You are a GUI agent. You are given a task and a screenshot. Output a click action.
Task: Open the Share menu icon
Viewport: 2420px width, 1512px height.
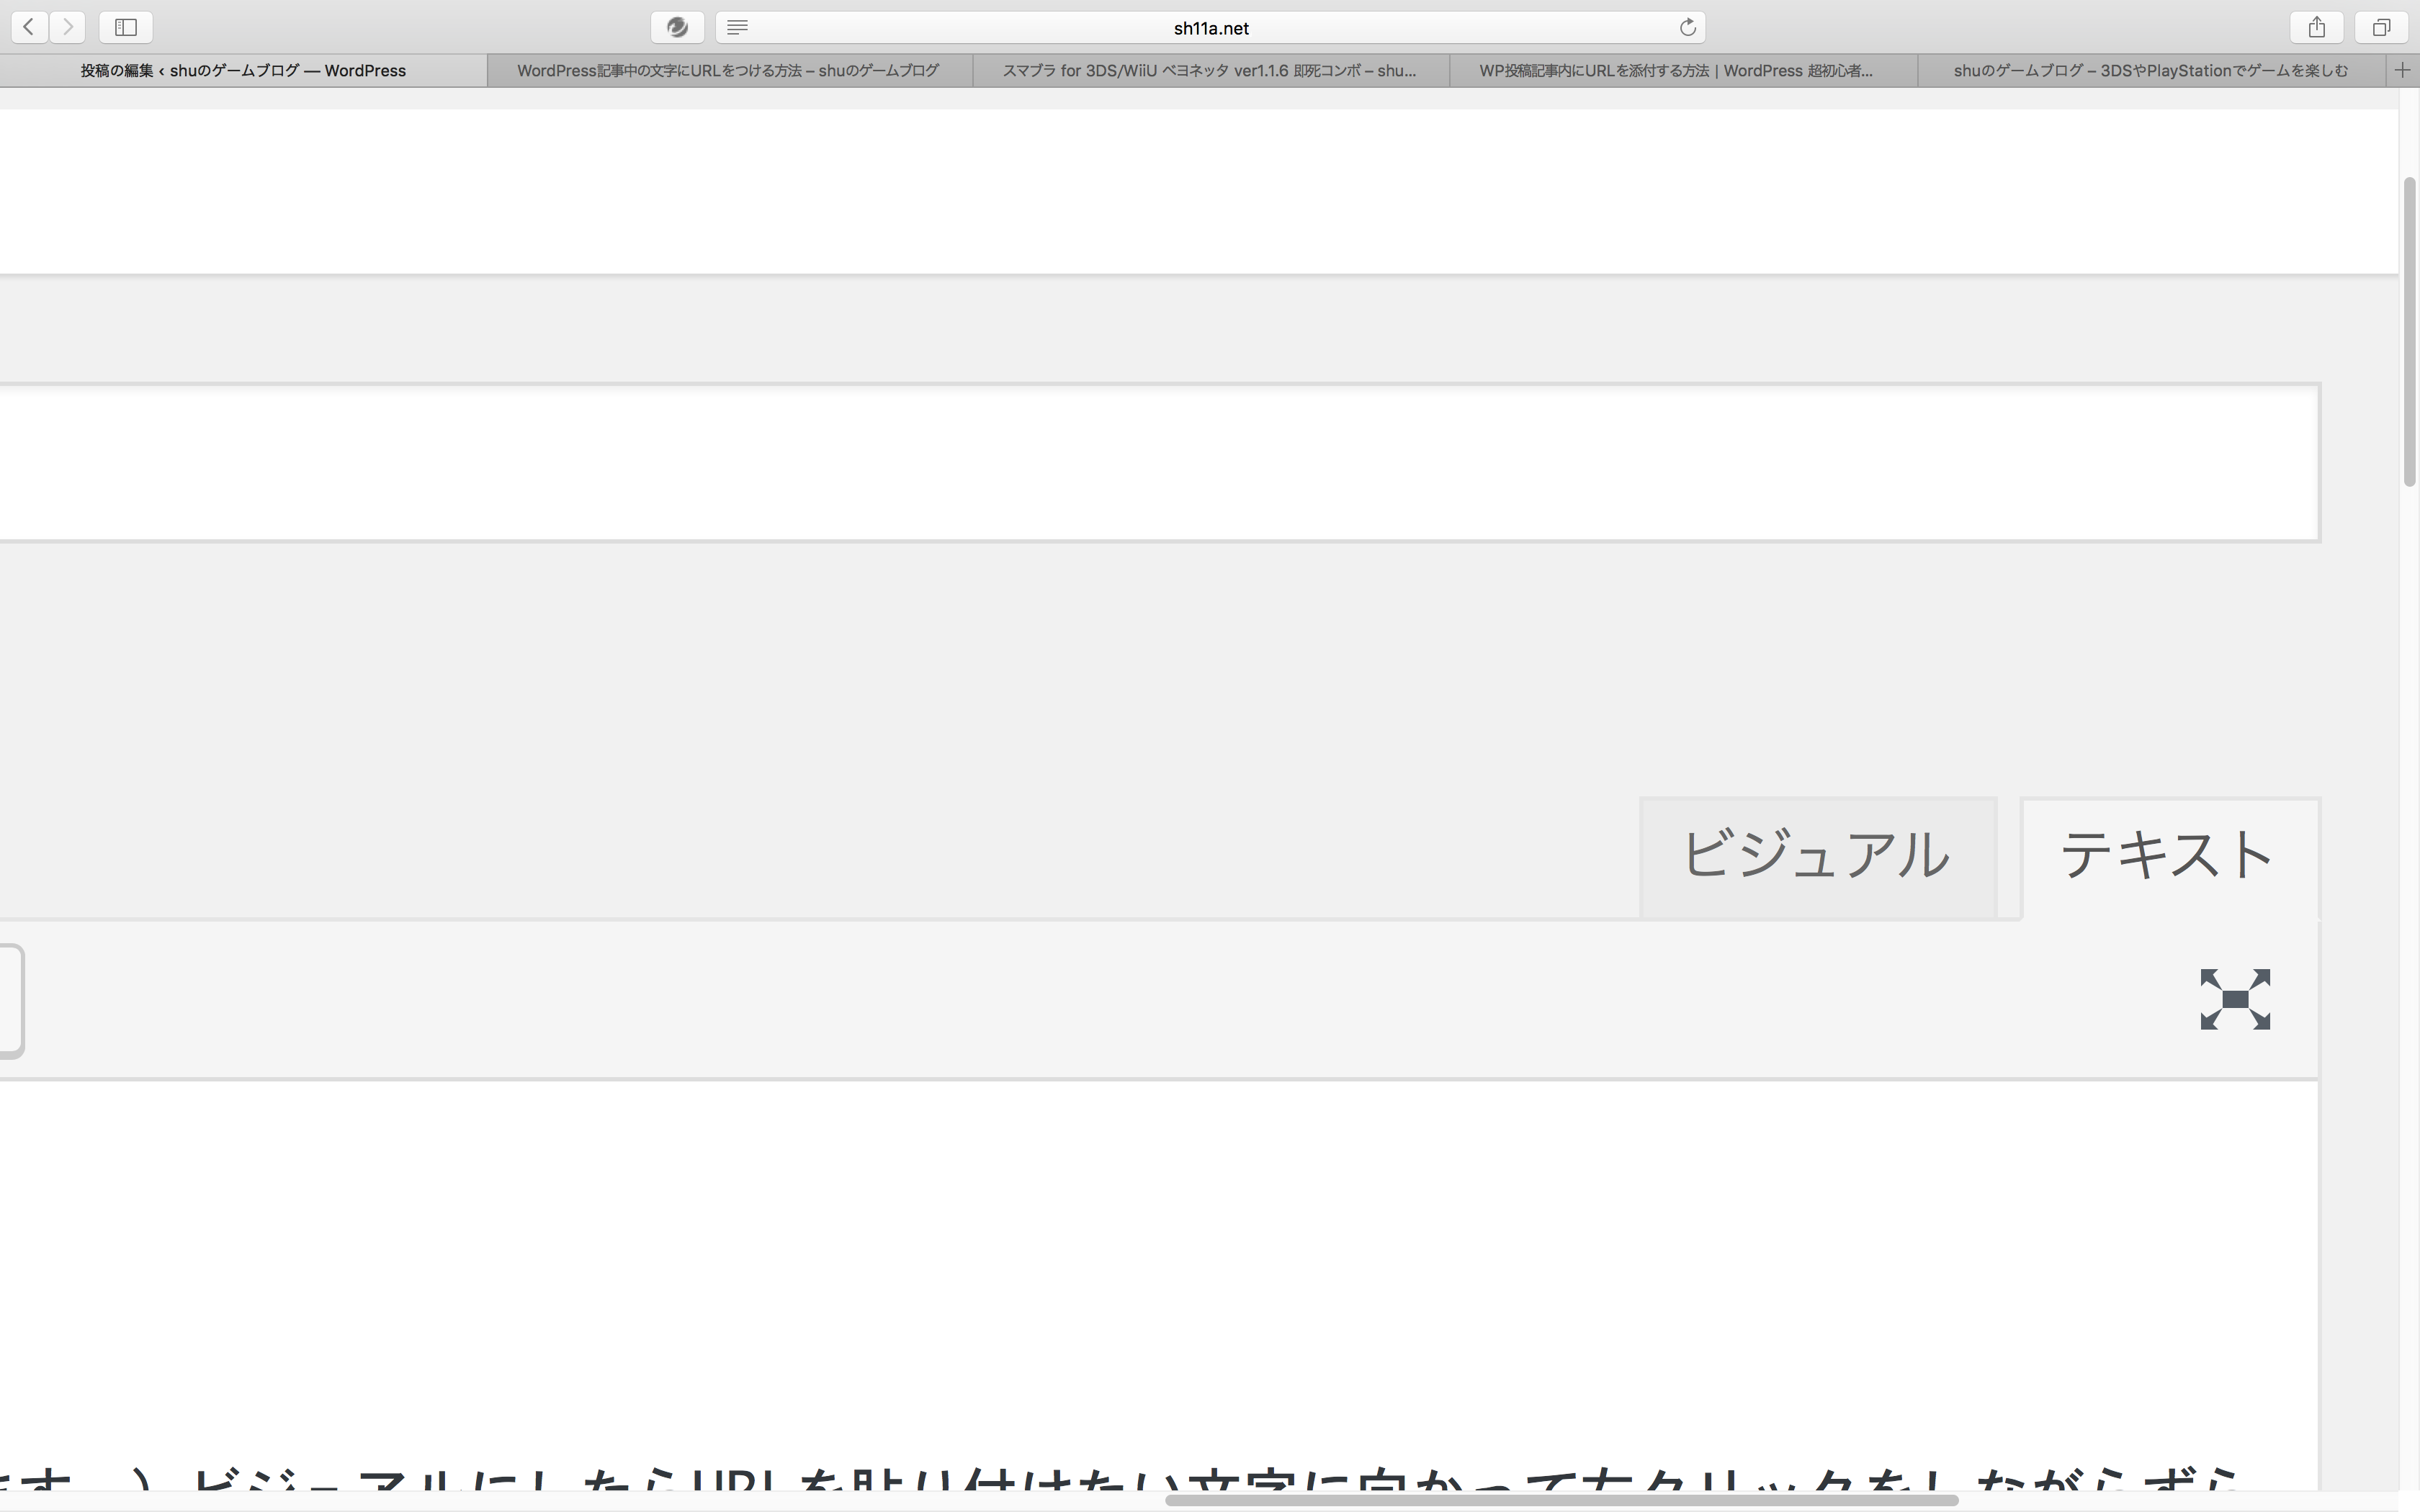point(2317,27)
